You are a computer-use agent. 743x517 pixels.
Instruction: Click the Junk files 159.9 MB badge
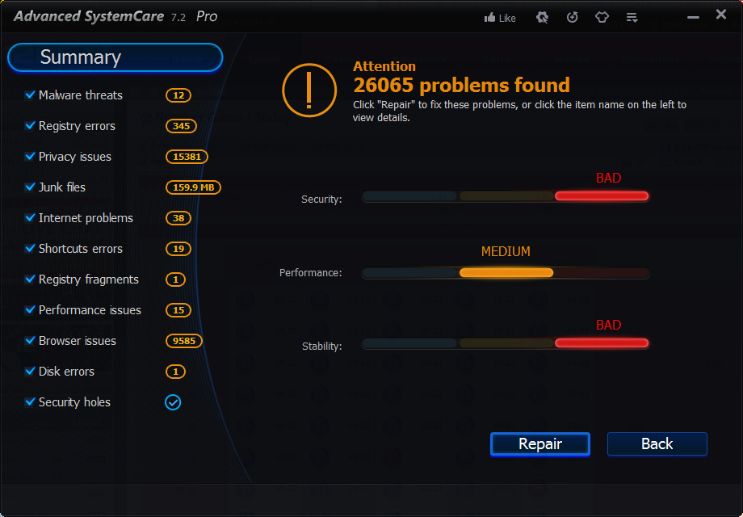tap(193, 187)
